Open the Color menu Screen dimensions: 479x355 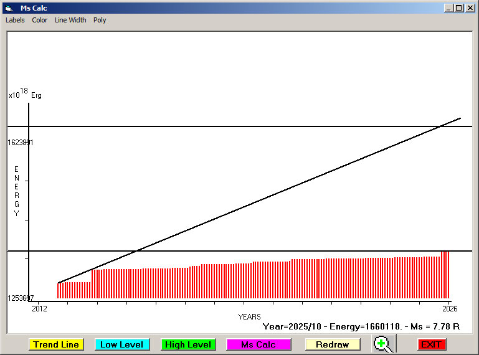pyautogui.click(x=40, y=20)
